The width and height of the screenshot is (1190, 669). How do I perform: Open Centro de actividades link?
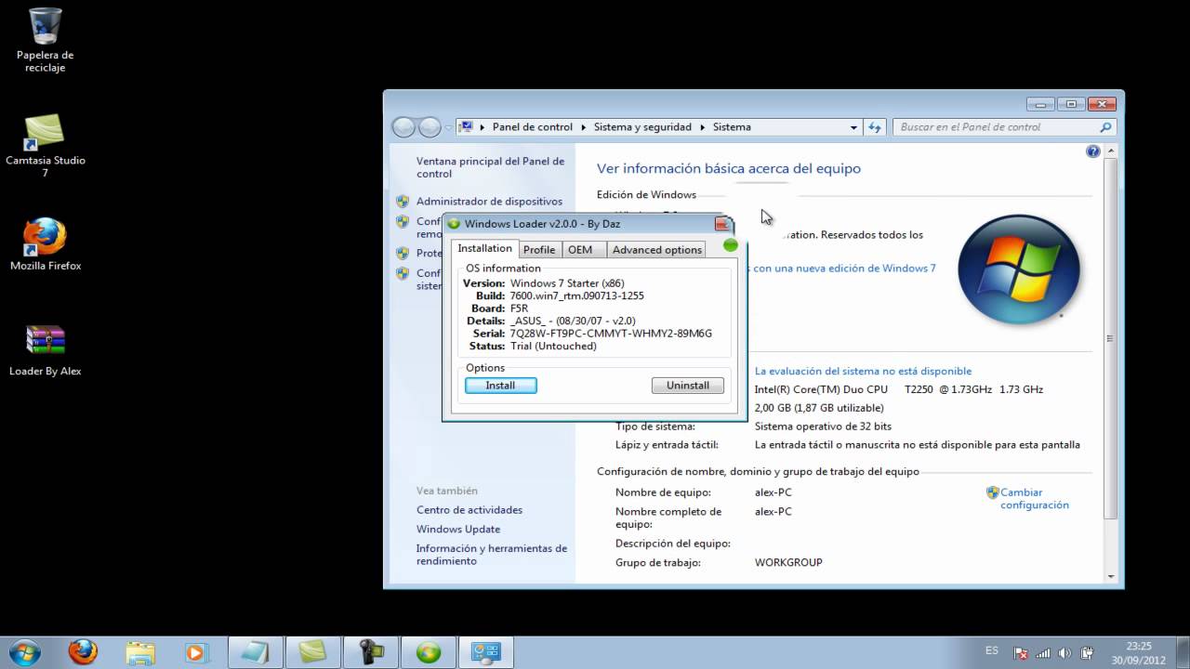click(x=469, y=510)
